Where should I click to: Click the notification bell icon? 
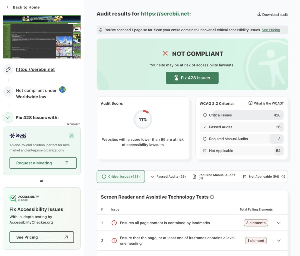coord(101,30)
